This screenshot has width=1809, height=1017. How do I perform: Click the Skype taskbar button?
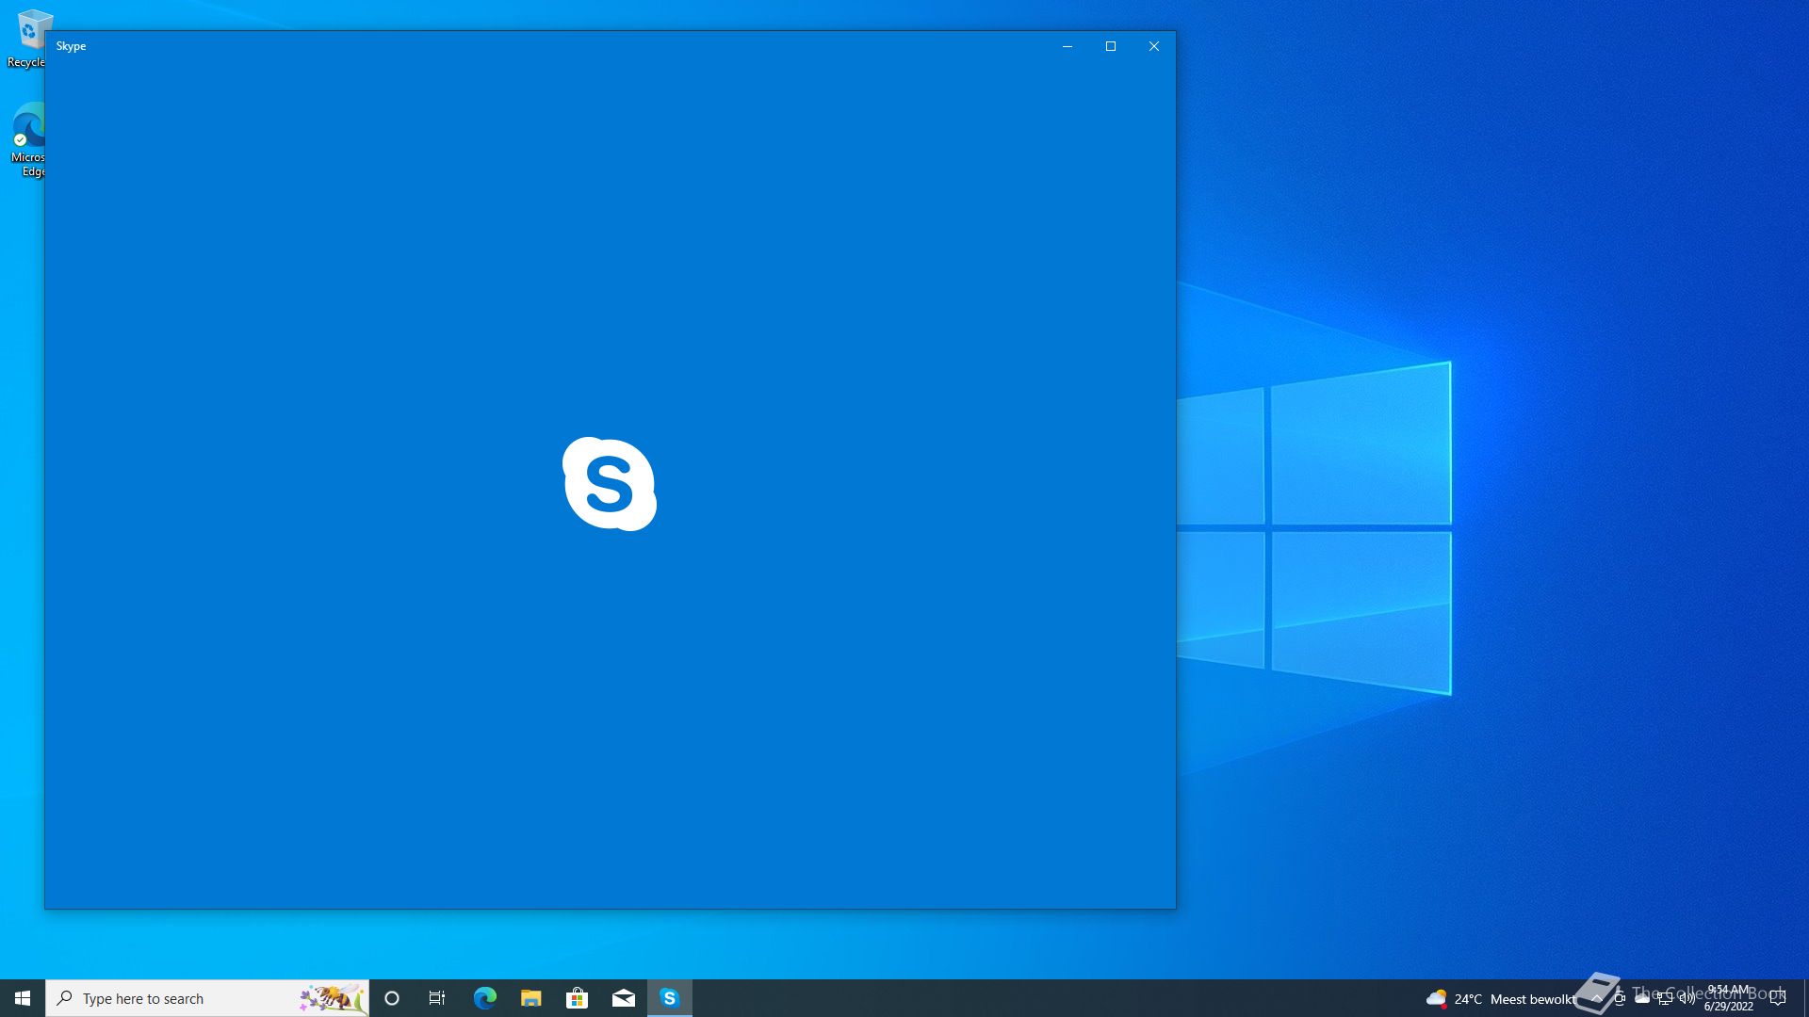[x=670, y=998]
